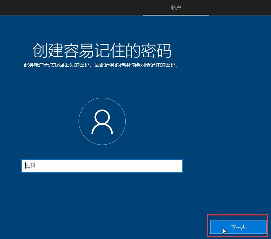Screen dimensions: 271x239
Task: Click the mouse cursor shown on 下一步
Action: (224, 230)
